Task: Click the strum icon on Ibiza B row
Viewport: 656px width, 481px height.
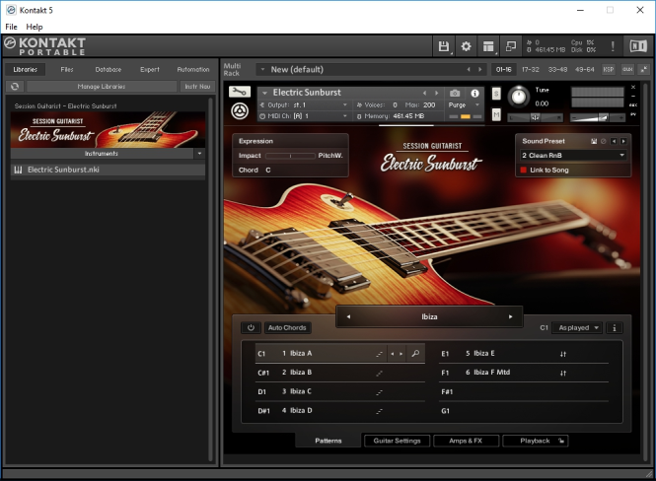Action: [379, 373]
